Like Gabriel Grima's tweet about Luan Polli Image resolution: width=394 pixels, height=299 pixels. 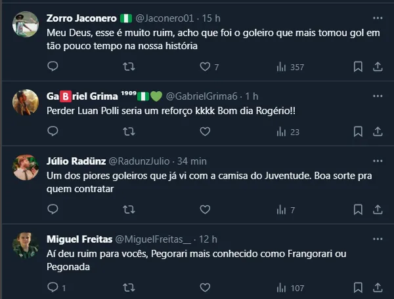pos(205,131)
